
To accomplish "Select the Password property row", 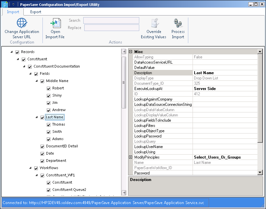I will click(x=195, y=173).
